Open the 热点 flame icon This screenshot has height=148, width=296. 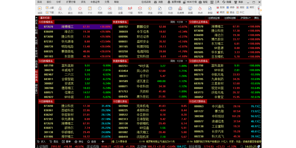coord(200,9)
